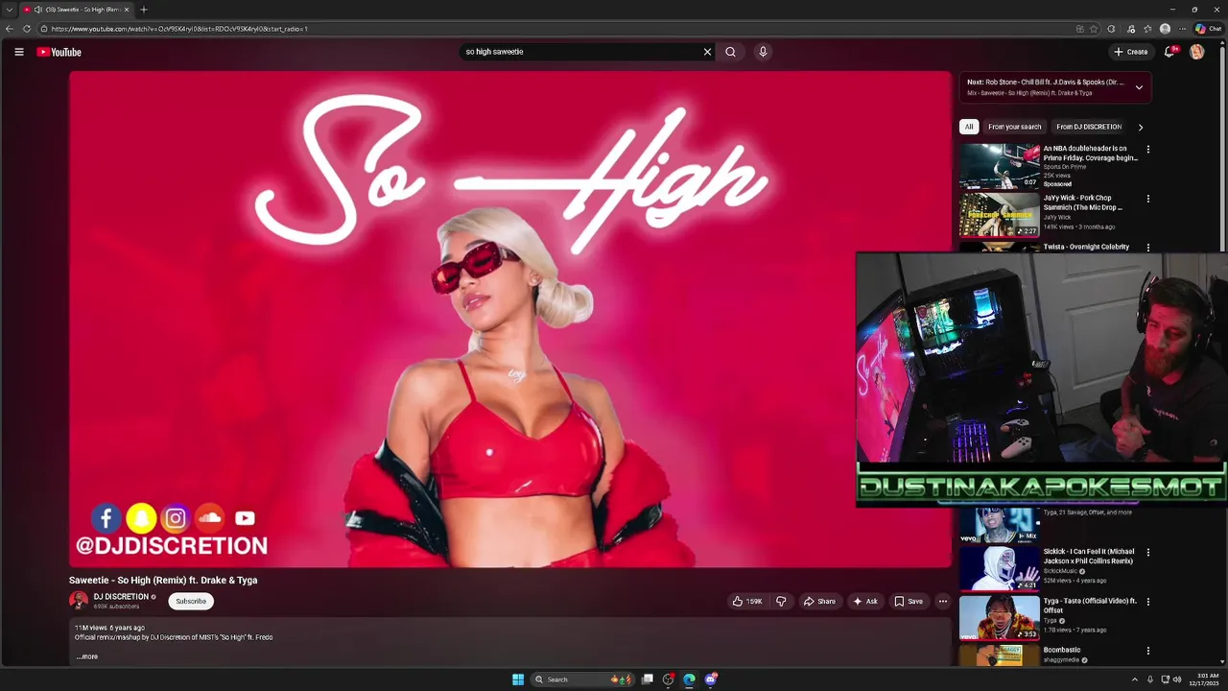1228x691 pixels.
Task: Open Sickick I Can Feel It thumbnail
Action: point(1000,567)
